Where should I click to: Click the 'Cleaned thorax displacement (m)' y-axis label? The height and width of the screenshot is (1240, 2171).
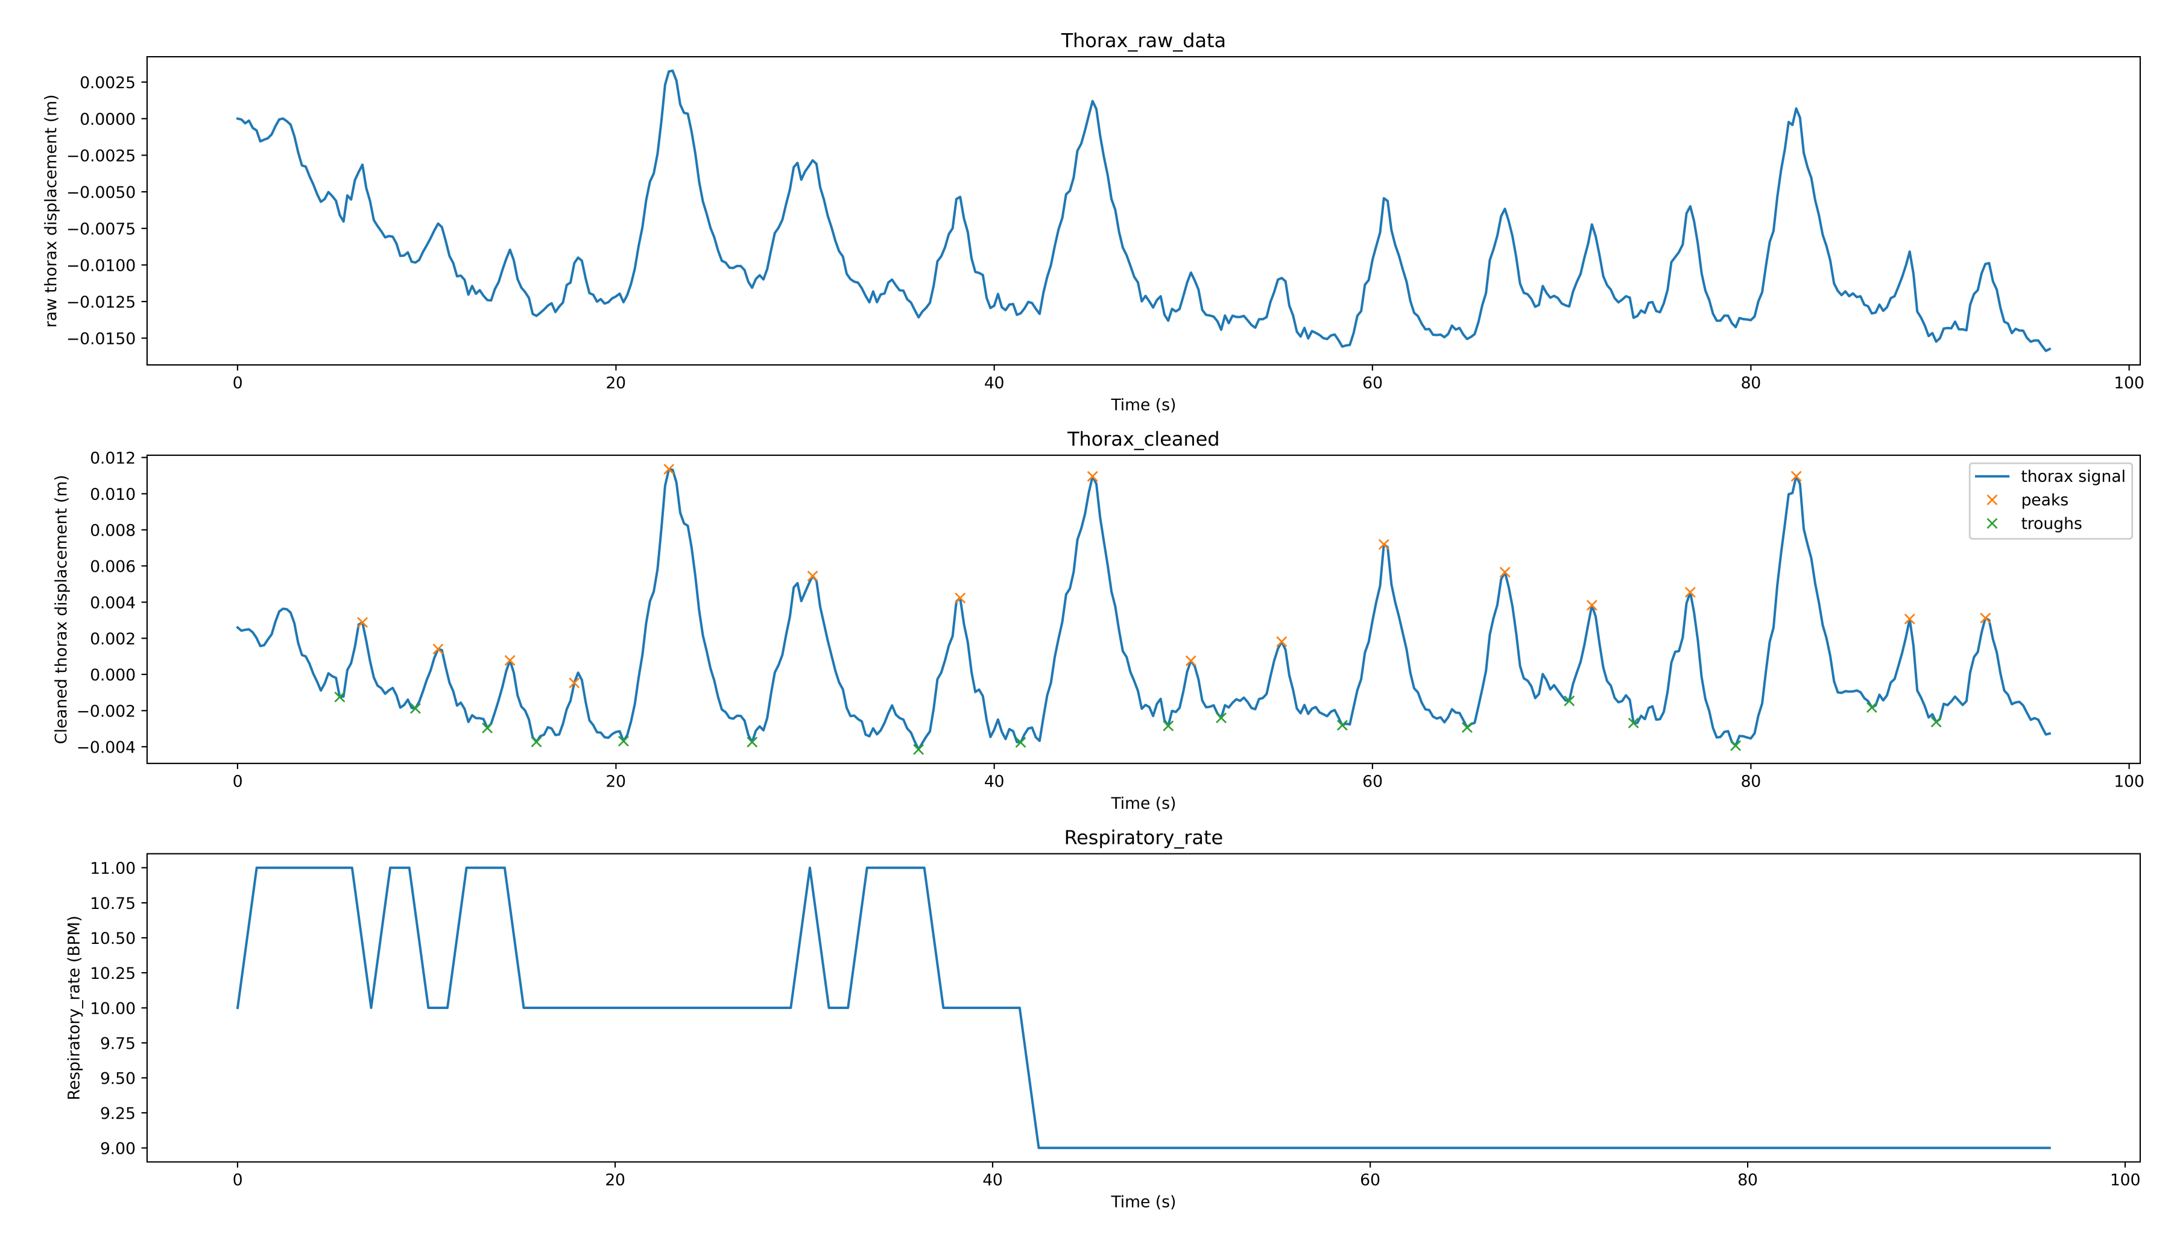(x=60, y=610)
